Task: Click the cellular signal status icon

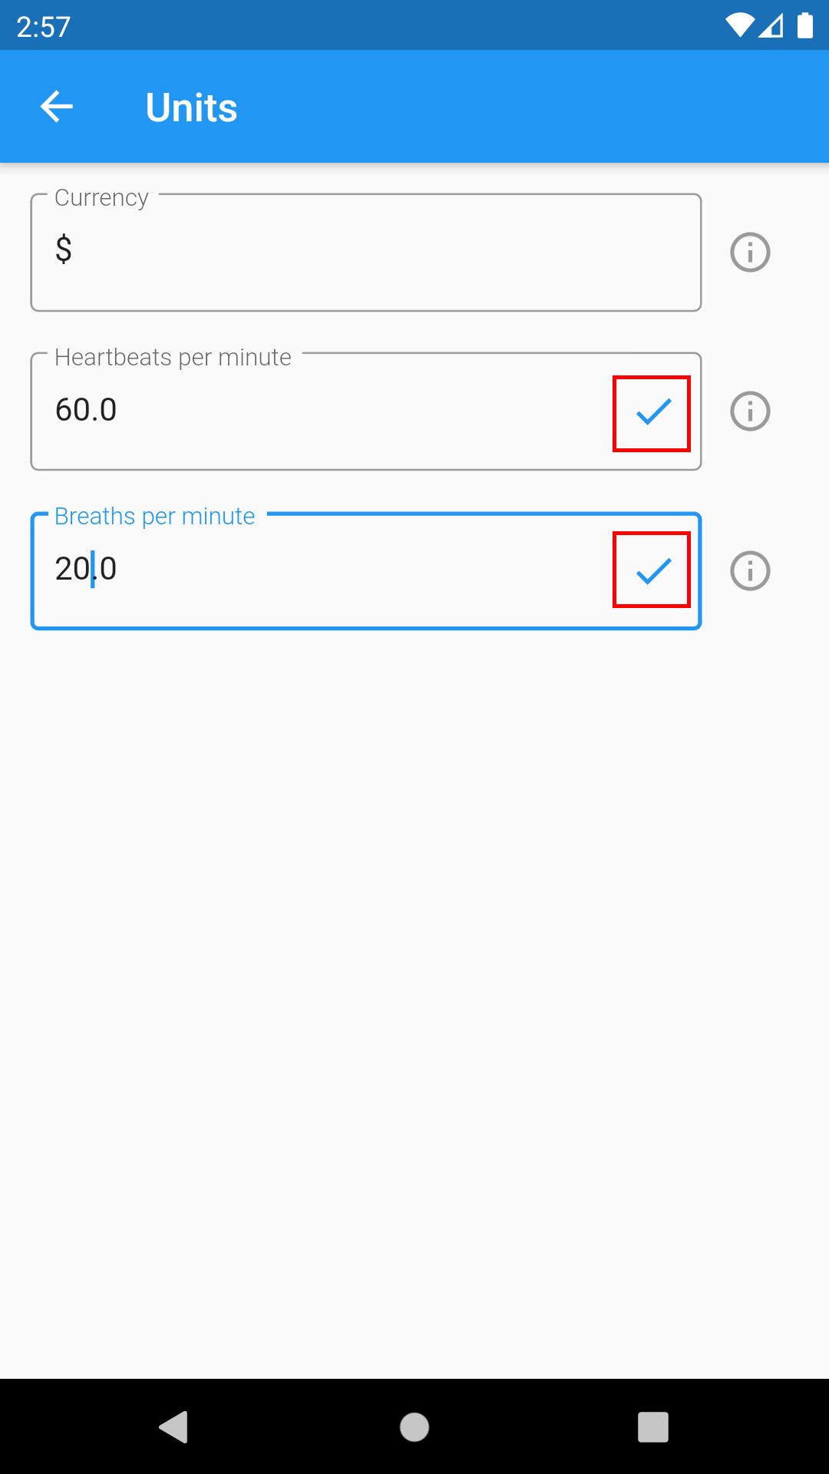Action: pyautogui.click(x=771, y=25)
